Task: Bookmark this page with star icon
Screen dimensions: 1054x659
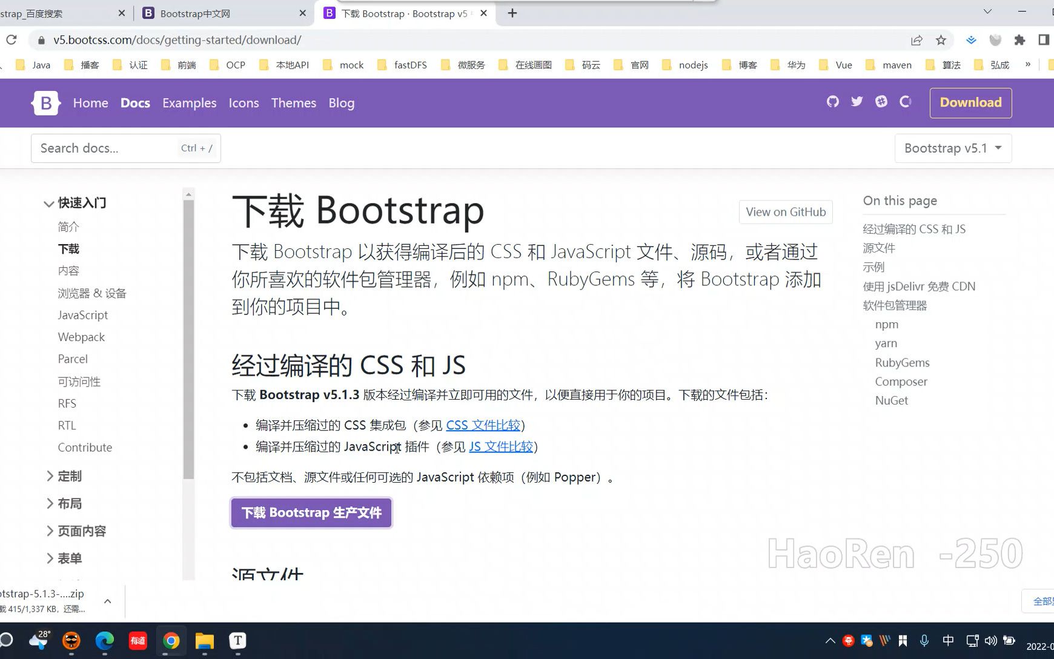Action: tap(941, 40)
